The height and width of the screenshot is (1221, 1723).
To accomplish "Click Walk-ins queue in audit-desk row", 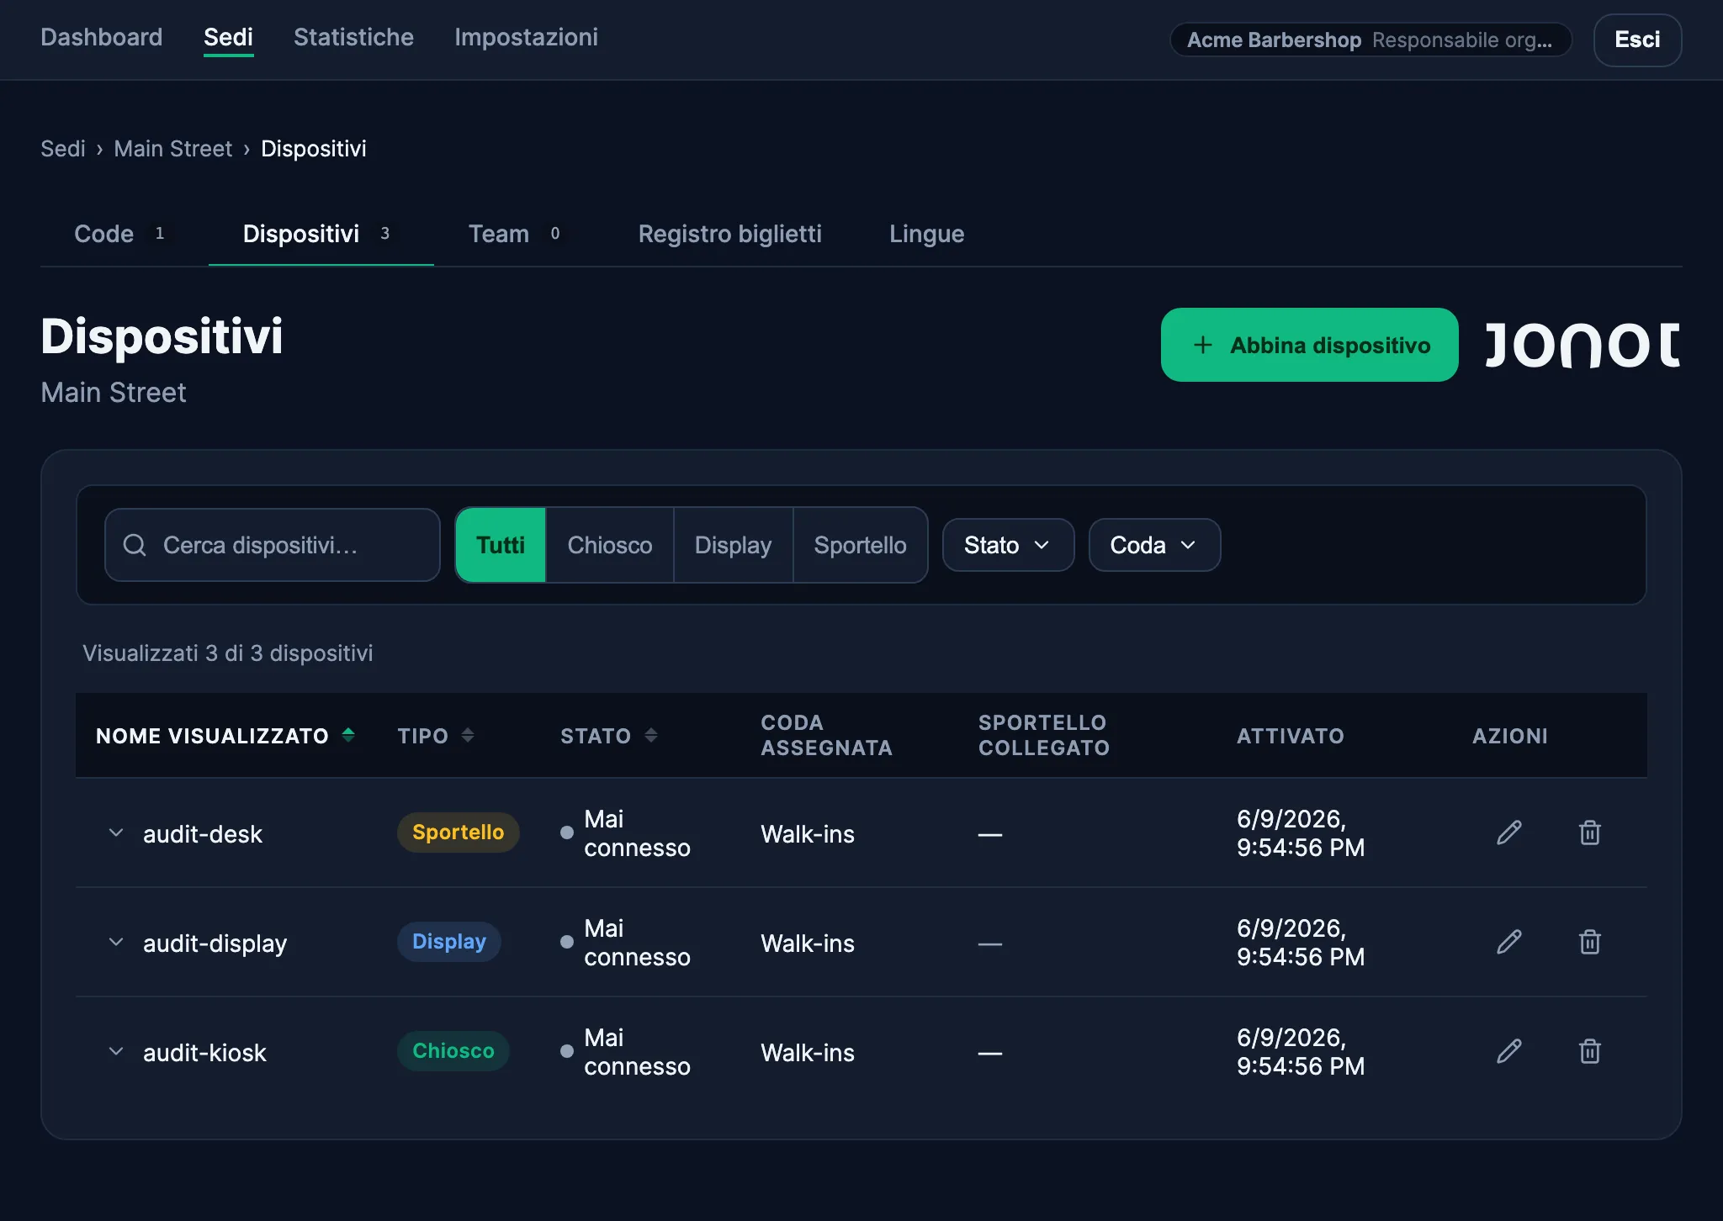I will tap(808, 834).
